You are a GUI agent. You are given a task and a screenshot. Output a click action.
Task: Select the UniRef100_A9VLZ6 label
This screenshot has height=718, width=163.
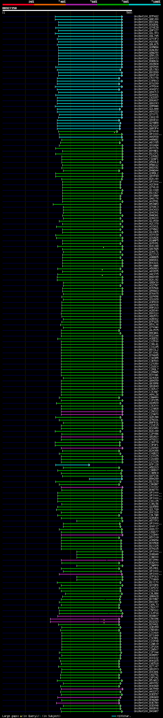point(146,395)
